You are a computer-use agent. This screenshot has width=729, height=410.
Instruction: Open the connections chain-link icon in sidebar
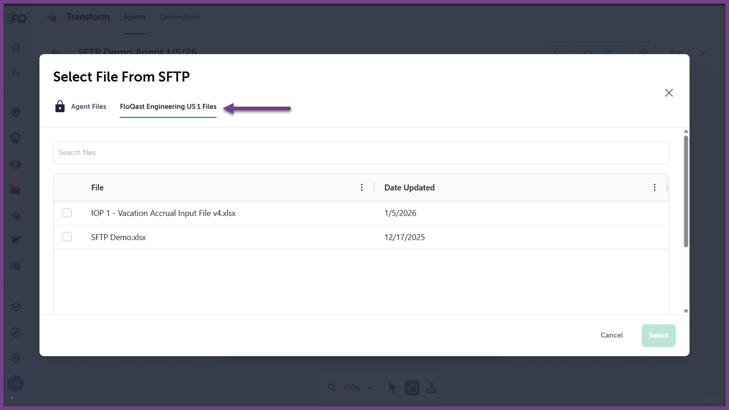pyautogui.click(x=15, y=164)
